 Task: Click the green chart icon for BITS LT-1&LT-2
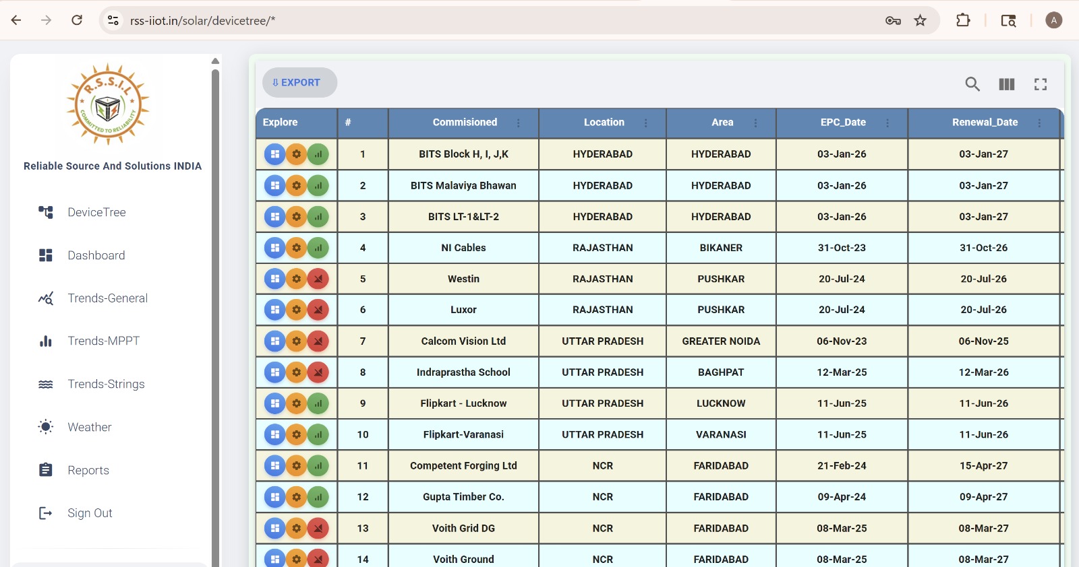click(x=318, y=217)
